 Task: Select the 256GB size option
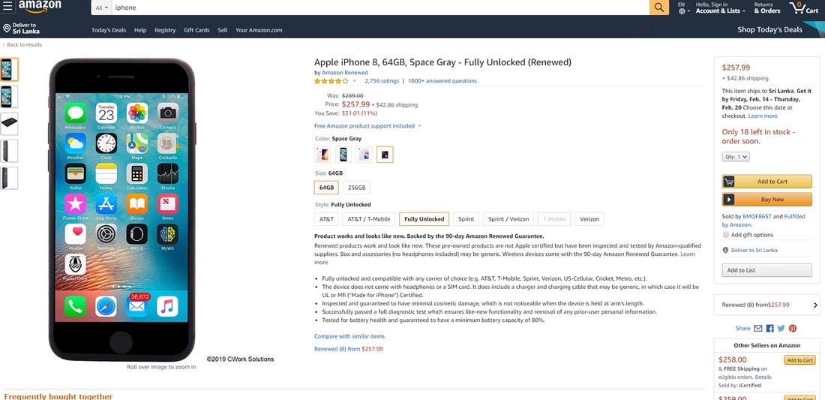[356, 188]
